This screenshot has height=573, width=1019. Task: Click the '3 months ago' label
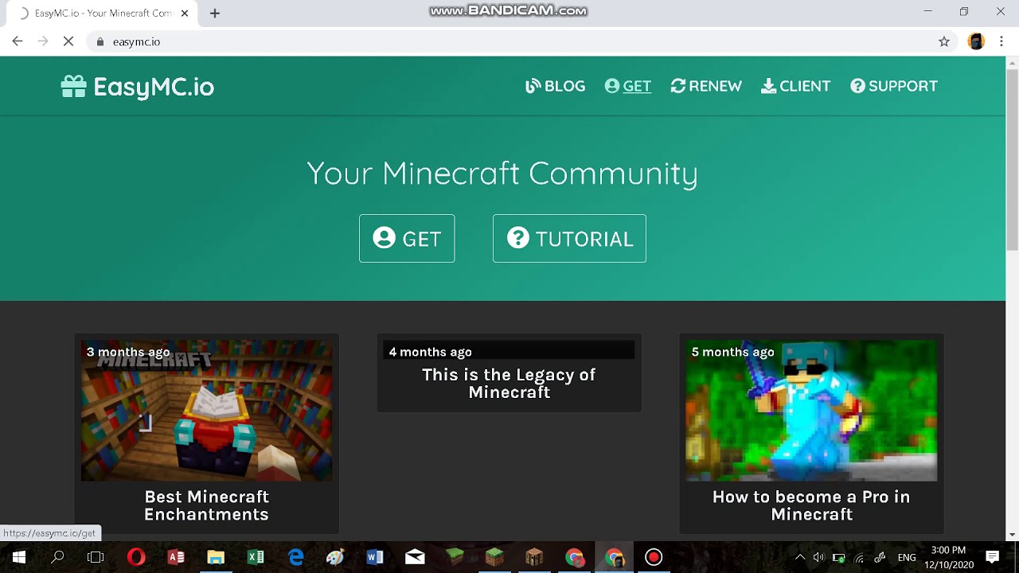coord(128,352)
